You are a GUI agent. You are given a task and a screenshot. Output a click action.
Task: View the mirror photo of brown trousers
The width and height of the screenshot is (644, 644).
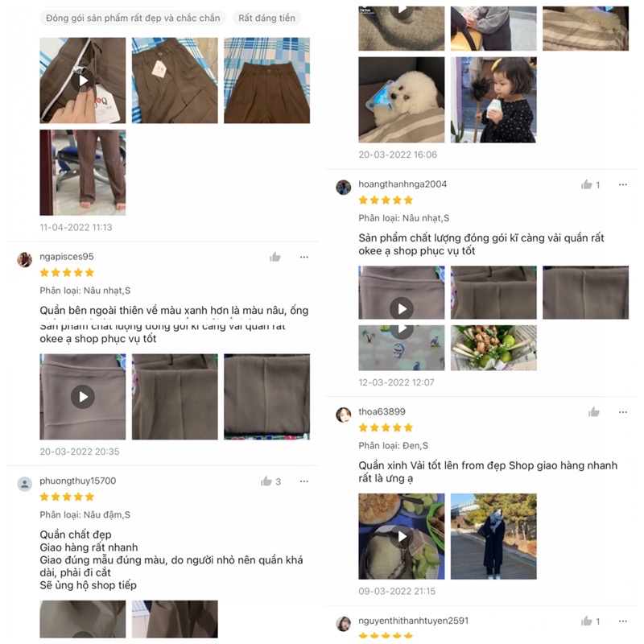83,172
